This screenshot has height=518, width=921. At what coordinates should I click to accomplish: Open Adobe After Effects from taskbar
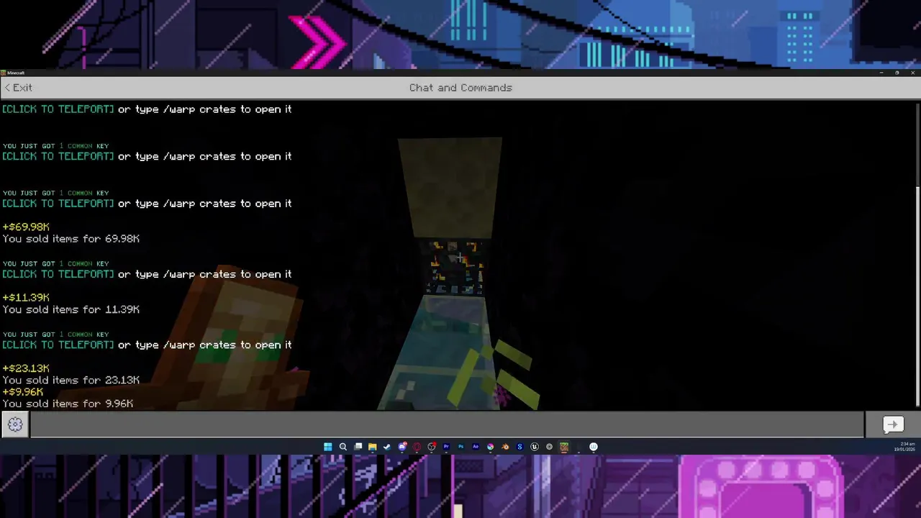[476, 447]
